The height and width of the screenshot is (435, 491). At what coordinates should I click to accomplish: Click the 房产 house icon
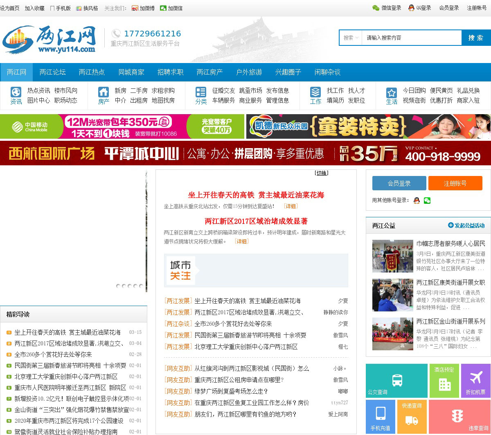[104, 92]
